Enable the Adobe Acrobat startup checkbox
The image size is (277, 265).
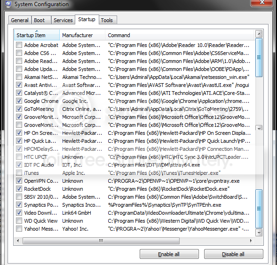[19, 45]
